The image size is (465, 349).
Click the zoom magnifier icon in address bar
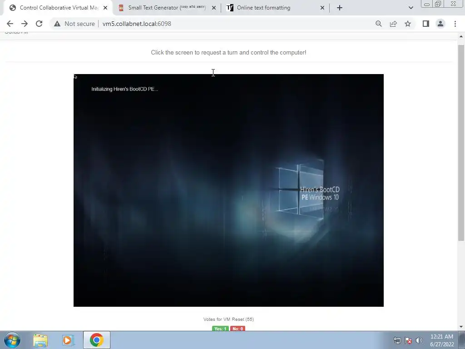pos(378,24)
